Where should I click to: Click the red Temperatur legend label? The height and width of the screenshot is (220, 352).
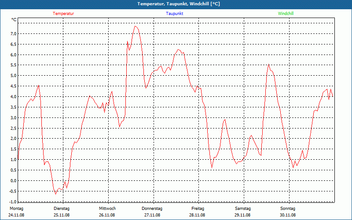point(63,14)
